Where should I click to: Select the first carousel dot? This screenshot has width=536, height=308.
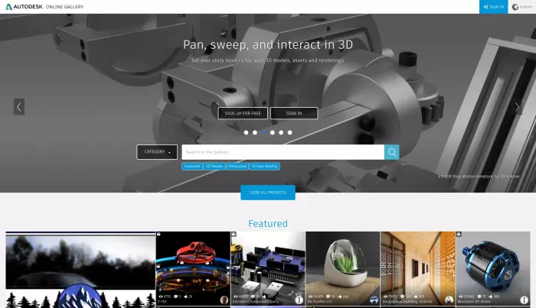click(x=246, y=133)
